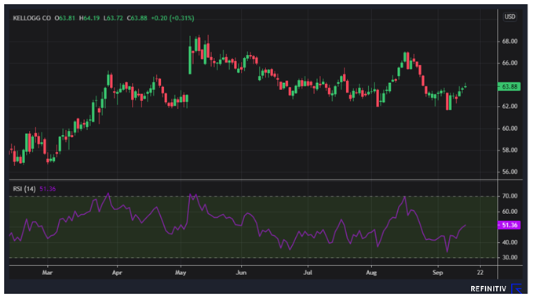Click the 70.00 RSI axis label
The width and height of the screenshot is (540, 301).
tap(509, 196)
